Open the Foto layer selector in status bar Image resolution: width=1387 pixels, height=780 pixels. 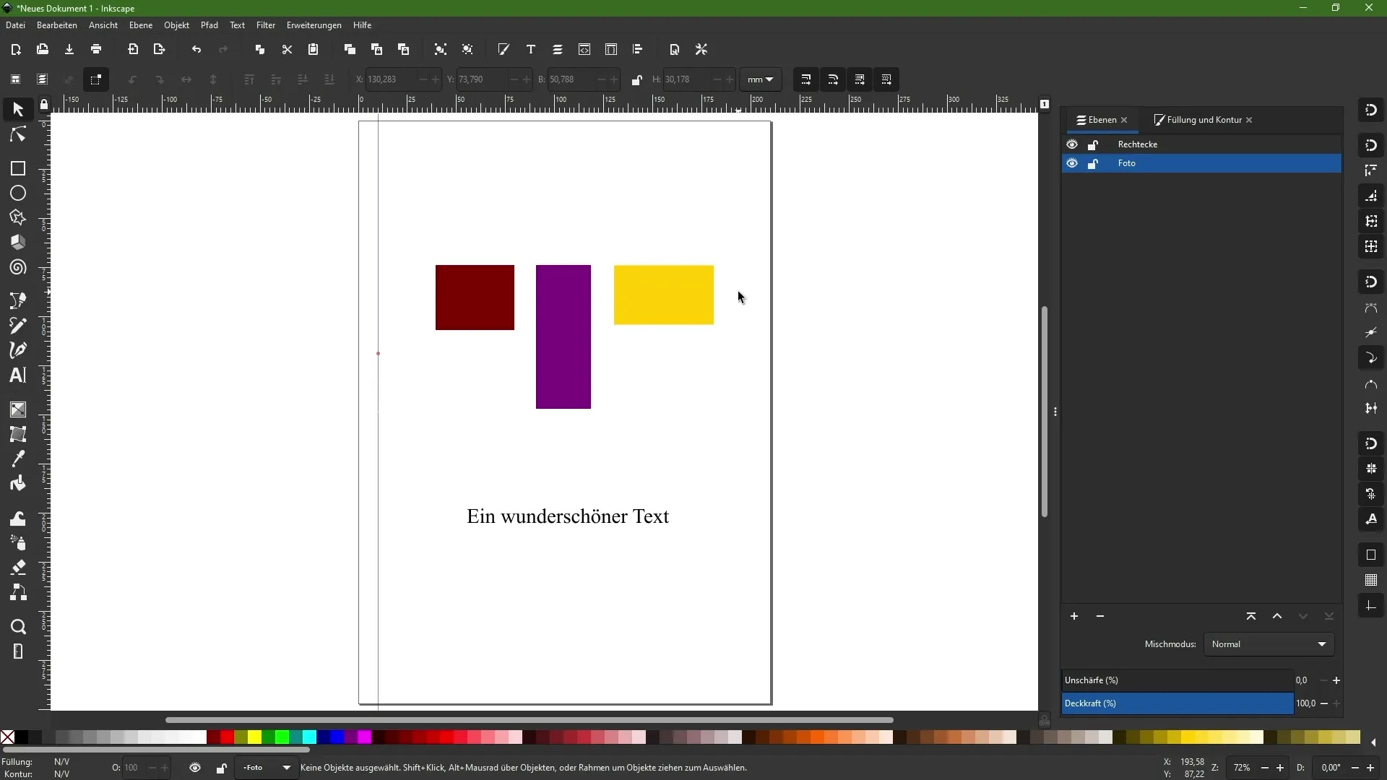267,768
